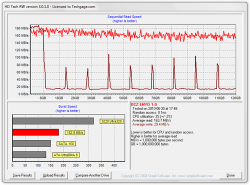Click the OCZ ENYO 1.0 drive name
The height and width of the screenshot is (185, 250).
pos(143,104)
